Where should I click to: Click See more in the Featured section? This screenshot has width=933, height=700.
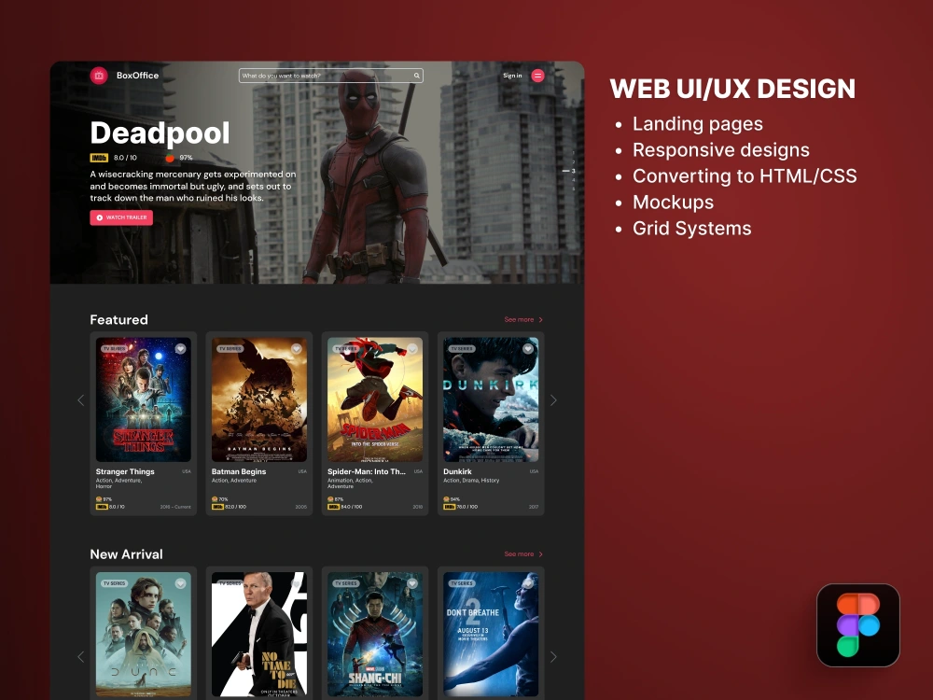click(523, 319)
